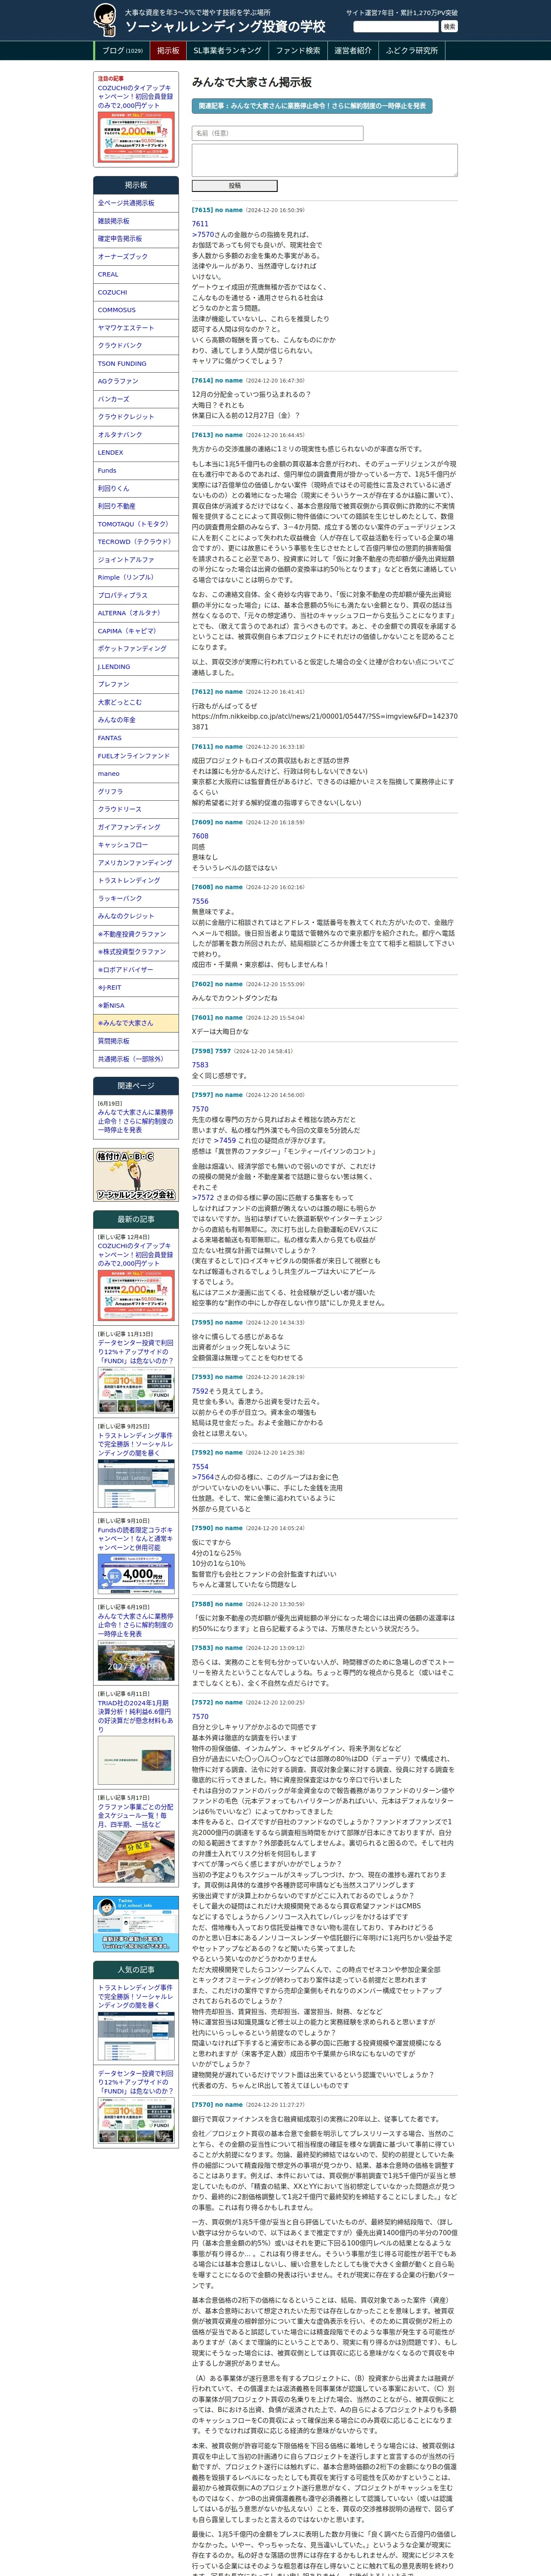Open the LENDEX board link
This screenshot has height=2576, width=551.
coord(136,453)
